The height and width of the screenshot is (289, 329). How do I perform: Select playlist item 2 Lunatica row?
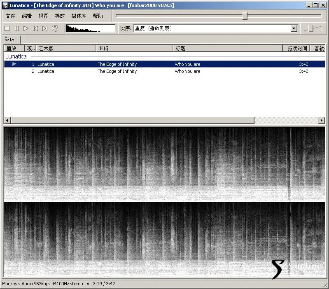click(165, 71)
